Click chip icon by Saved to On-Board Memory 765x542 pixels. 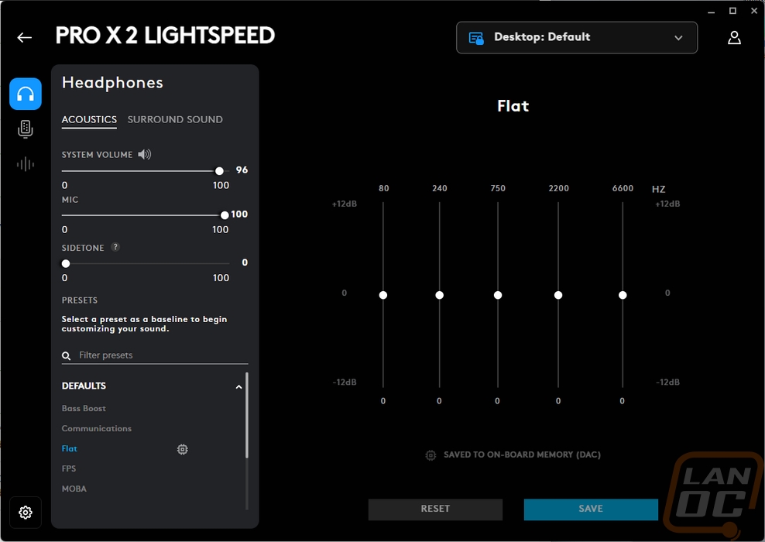[x=431, y=455]
